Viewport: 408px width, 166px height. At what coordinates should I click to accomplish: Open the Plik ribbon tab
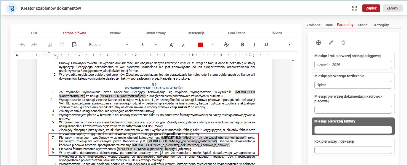(34, 33)
